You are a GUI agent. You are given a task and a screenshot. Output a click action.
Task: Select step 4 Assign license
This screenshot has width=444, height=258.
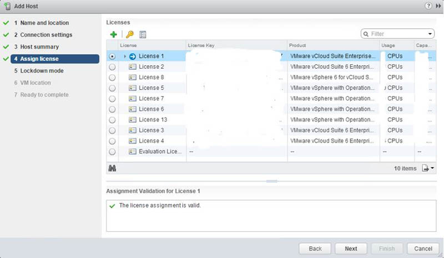pyautogui.click(x=55, y=59)
